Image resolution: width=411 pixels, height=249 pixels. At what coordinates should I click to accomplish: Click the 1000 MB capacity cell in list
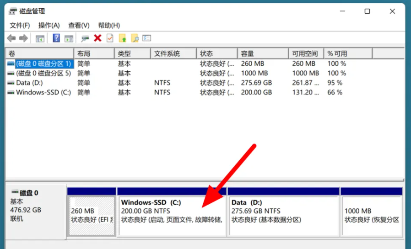click(254, 73)
